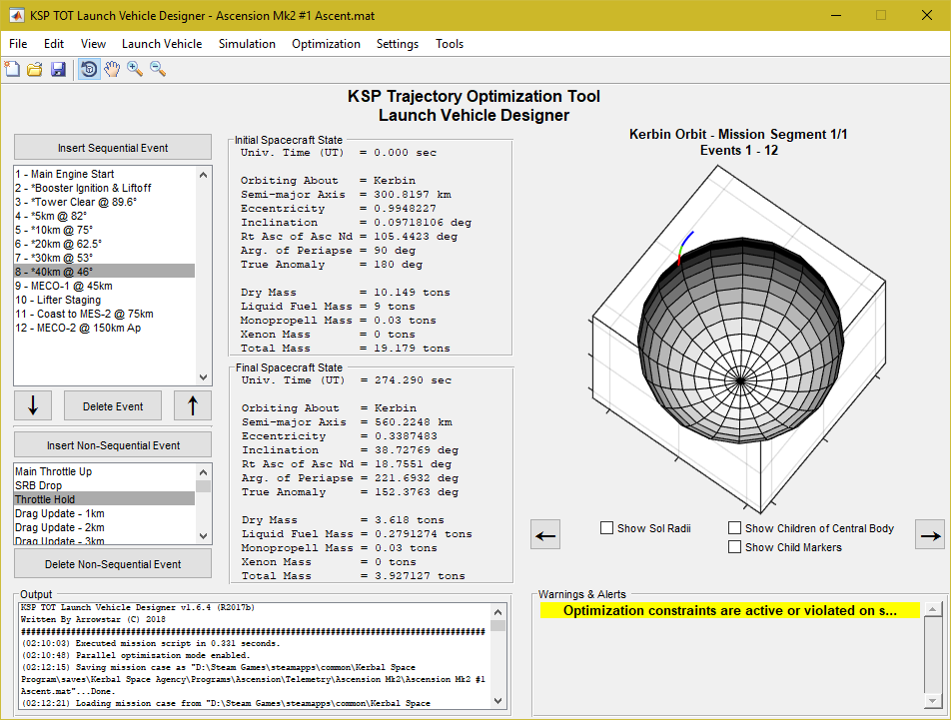Select event 2 - Booster Ignition & Liftoff
The image size is (951, 720).
[104, 188]
